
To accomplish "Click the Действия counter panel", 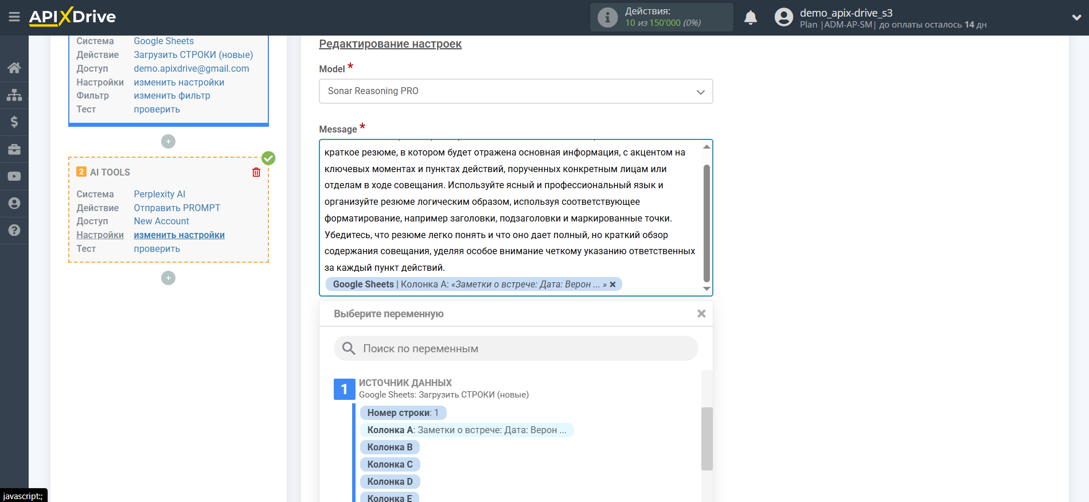I will pyautogui.click(x=662, y=17).
